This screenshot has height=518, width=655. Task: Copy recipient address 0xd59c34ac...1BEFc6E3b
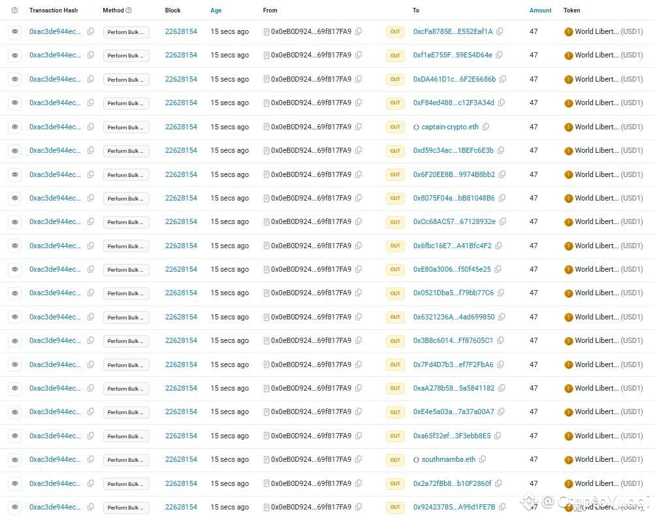(x=500, y=150)
